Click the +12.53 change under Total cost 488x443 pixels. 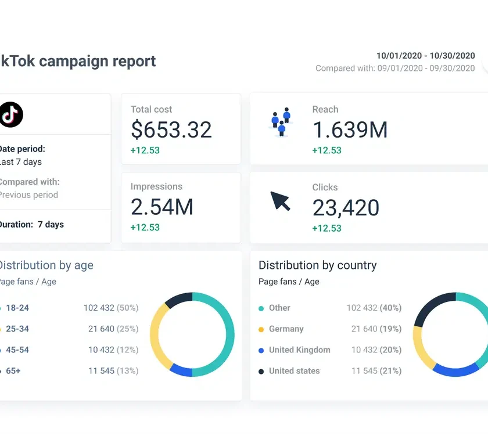click(145, 150)
